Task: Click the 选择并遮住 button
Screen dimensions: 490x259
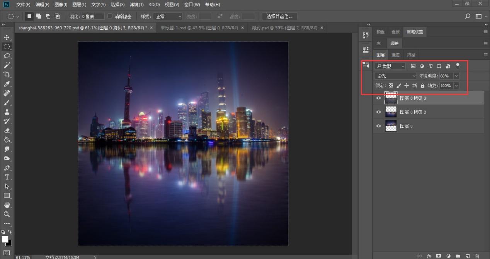Action: pos(279,16)
